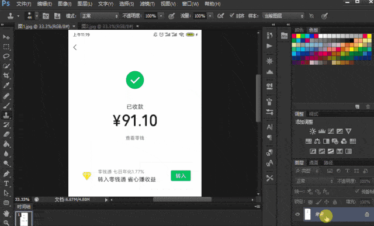Select the Healing Brush tool
This screenshot has width=374, height=226.
(x=6, y=96)
